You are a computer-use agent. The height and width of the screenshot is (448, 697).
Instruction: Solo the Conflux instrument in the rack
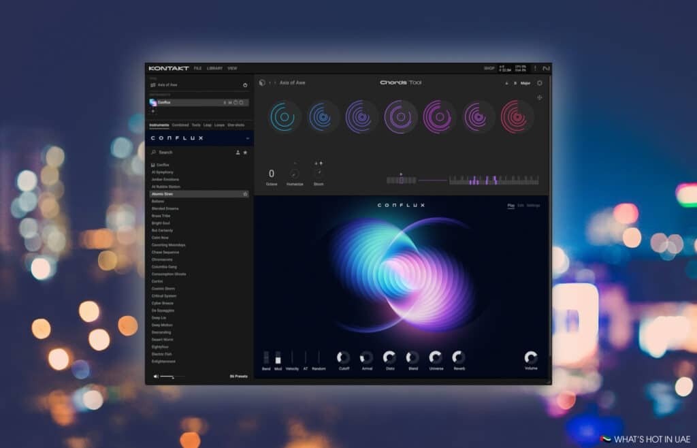tap(225, 102)
